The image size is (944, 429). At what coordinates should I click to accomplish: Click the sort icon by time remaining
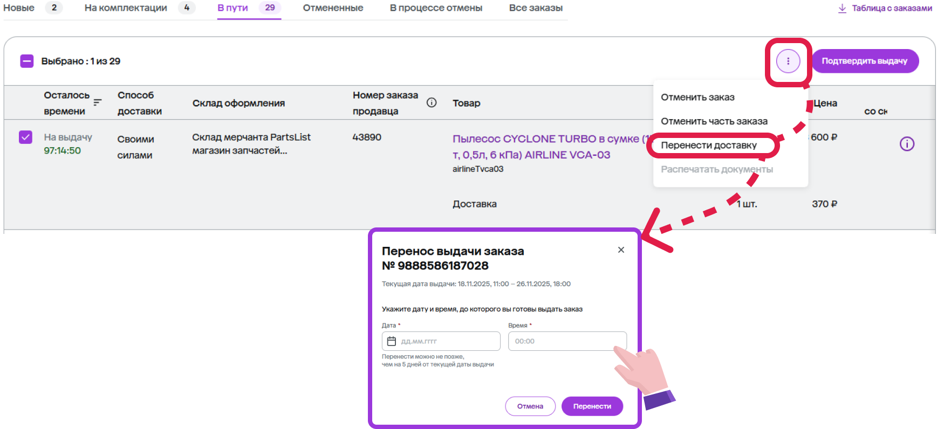point(98,102)
